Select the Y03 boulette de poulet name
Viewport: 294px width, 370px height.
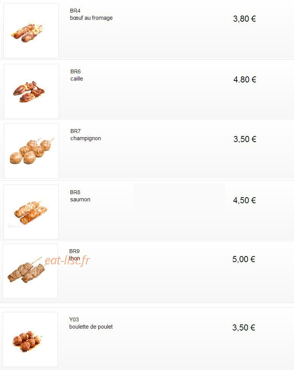[91, 323]
